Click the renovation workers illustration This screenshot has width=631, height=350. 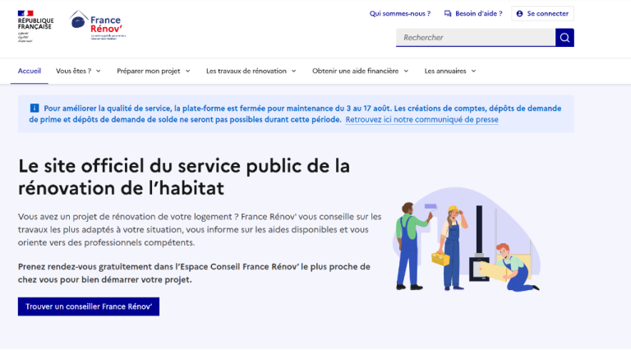point(467,239)
